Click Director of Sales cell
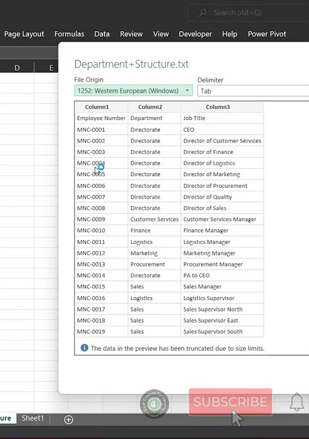Screen dimensions: 309x439 tap(222, 209)
